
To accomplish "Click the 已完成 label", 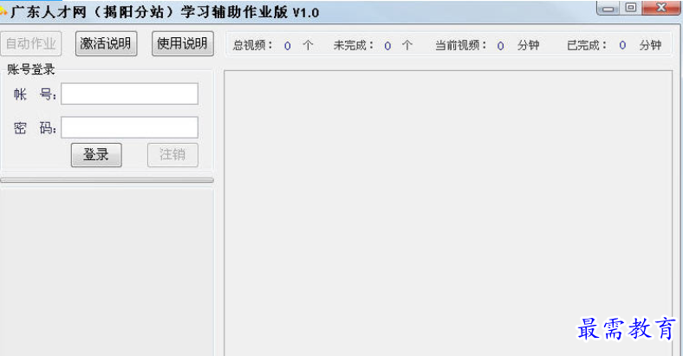I will [x=587, y=45].
